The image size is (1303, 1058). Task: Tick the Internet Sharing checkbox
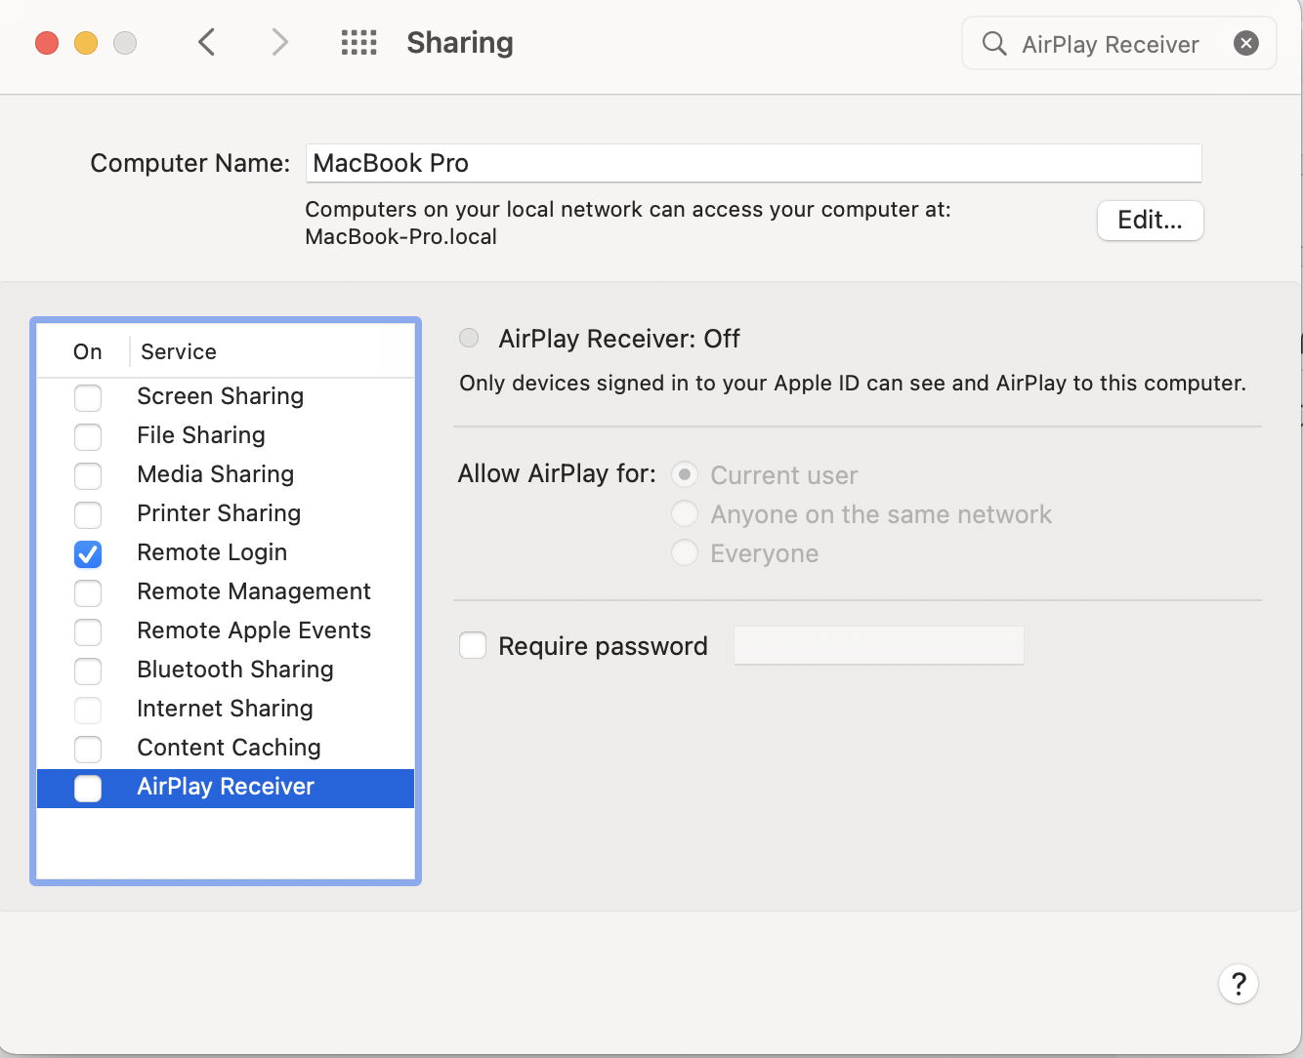(x=88, y=710)
